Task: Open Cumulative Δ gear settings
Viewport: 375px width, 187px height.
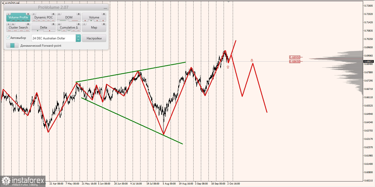Action: coord(79,24)
